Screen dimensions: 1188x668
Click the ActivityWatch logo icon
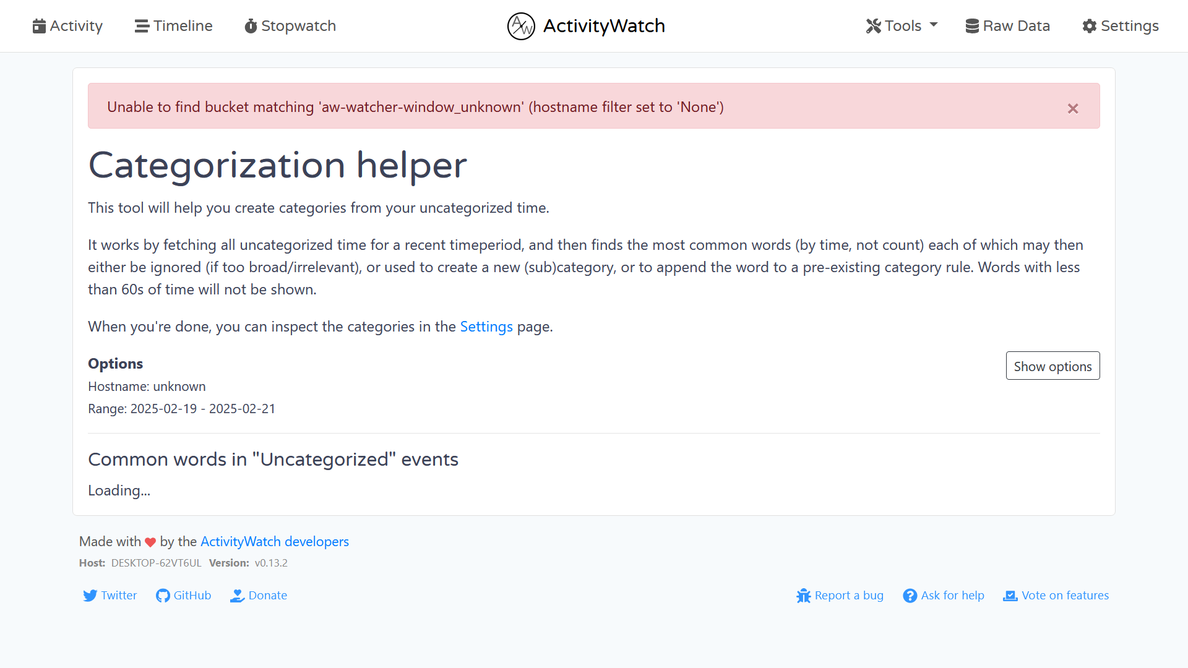coord(521,26)
